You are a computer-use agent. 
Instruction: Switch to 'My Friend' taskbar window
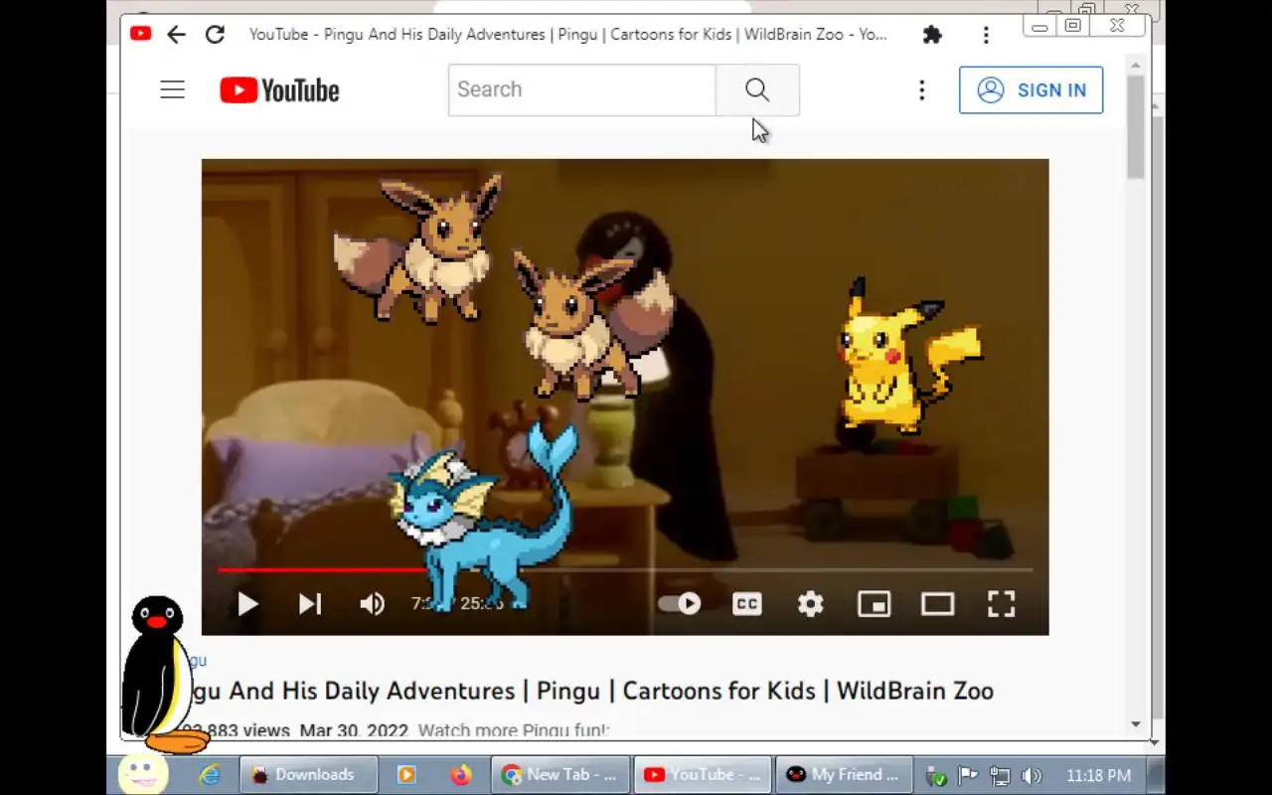click(x=846, y=775)
